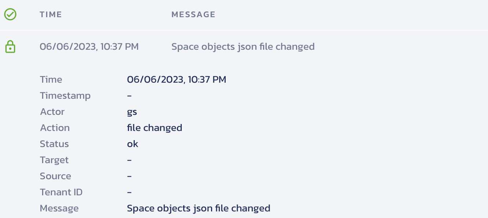Image resolution: width=488 pixels, height=218 pixels.
Task: Collapse the 06/06/2023 log entry row
Action: click(244, 47)
